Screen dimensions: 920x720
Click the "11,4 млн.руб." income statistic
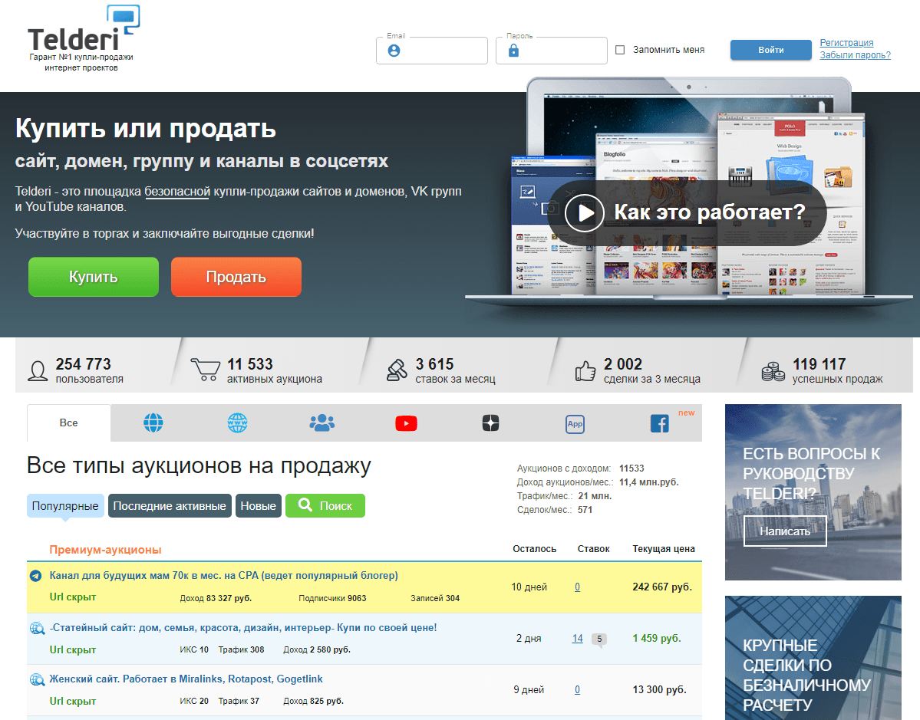click(x=649, y=482)
